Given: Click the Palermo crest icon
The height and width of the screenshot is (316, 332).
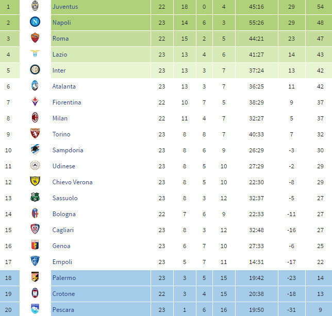Looking at the screenshot, I should [x=35, y=278].
